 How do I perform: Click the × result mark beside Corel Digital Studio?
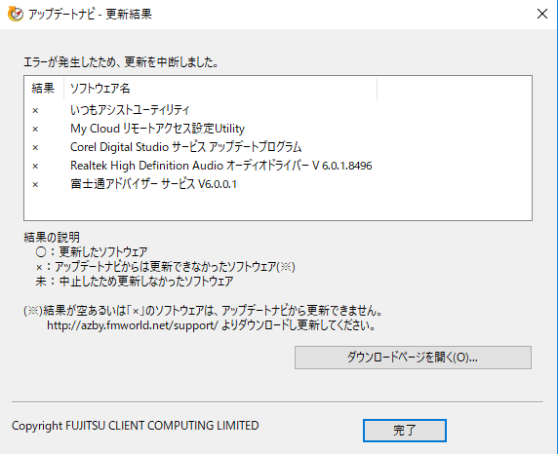(35, 147)
